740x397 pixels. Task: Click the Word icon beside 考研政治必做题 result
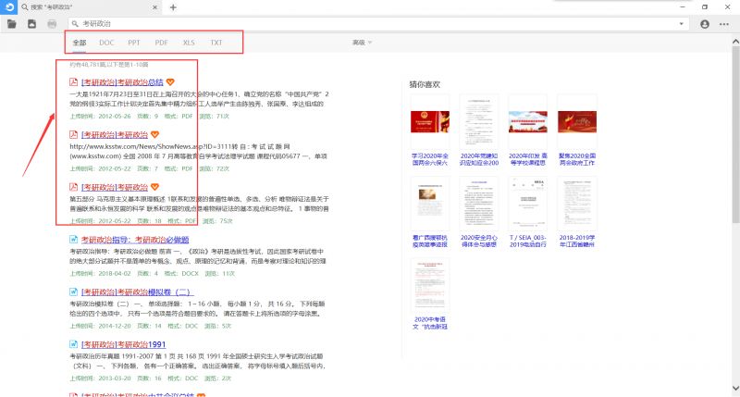coord(74,241)
